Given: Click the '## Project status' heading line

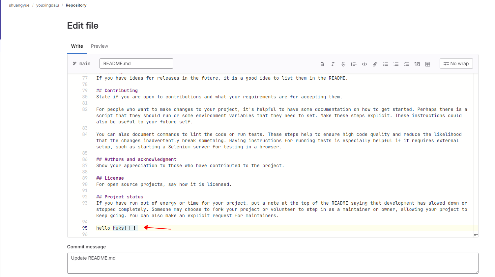Looking at the screenshot, I should coord(120,197).
